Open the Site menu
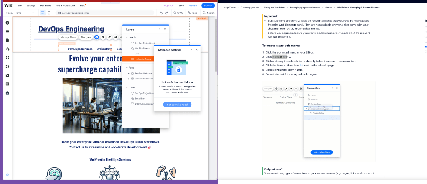 click(20, 5)
